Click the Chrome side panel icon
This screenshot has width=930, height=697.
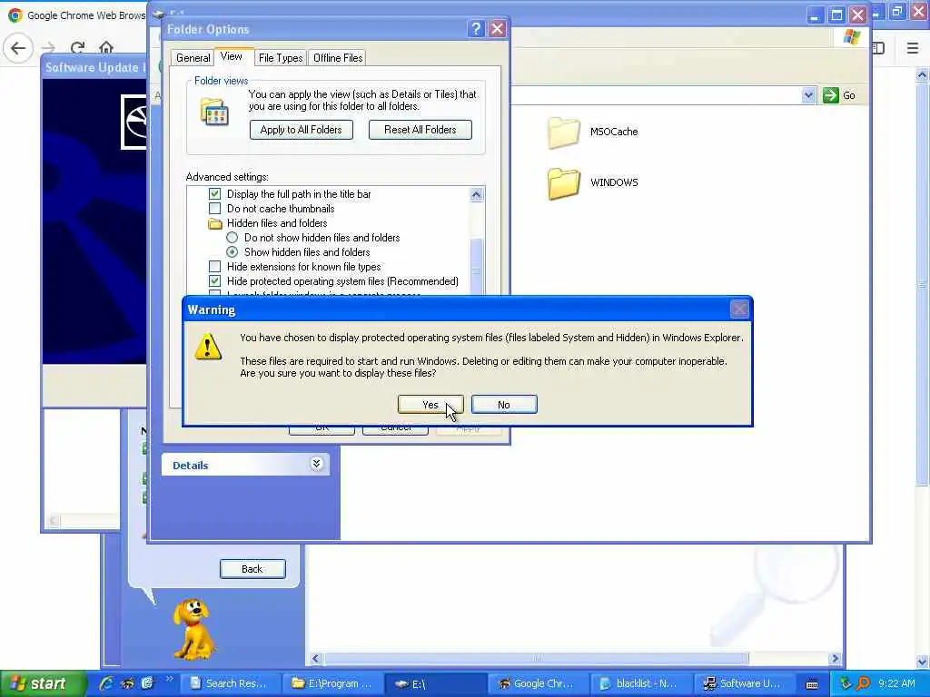(878, 48)
